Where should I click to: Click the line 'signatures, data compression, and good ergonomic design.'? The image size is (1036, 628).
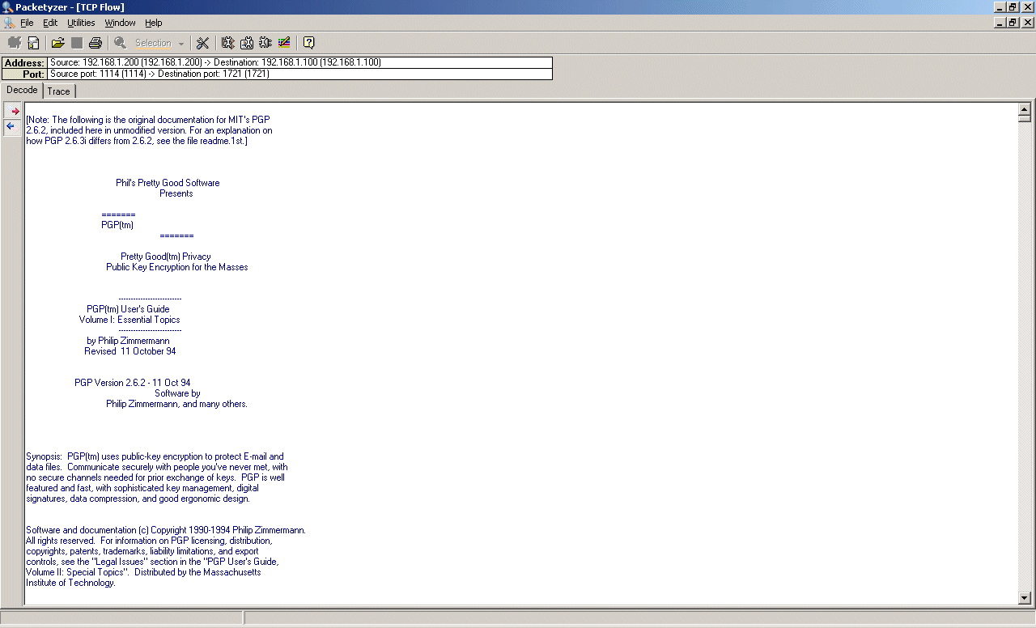[x=138, y=499]
